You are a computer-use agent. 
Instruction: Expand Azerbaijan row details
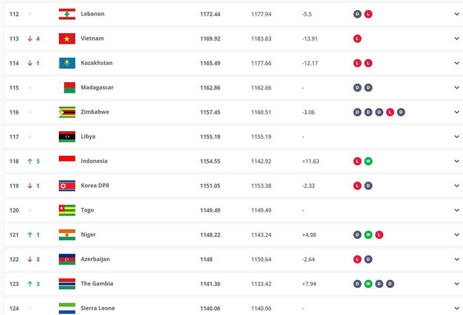pos(456,259)
